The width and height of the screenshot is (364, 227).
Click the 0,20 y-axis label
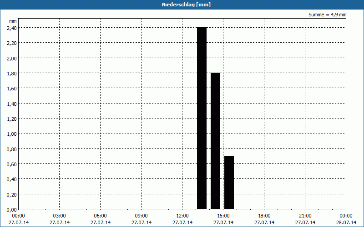(12, 194)
